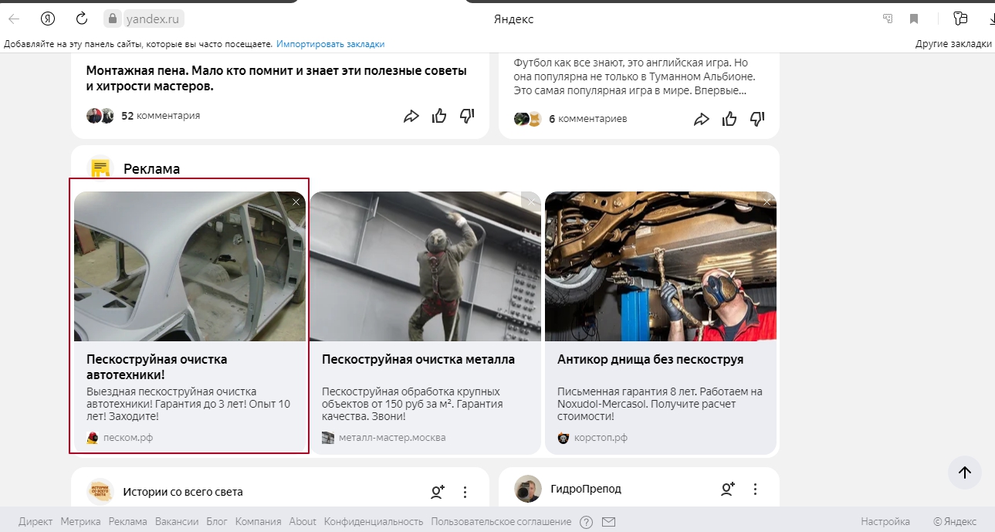
Task: Open Антикор днища без пескоструя title
Action: click(x=650, y=360)
